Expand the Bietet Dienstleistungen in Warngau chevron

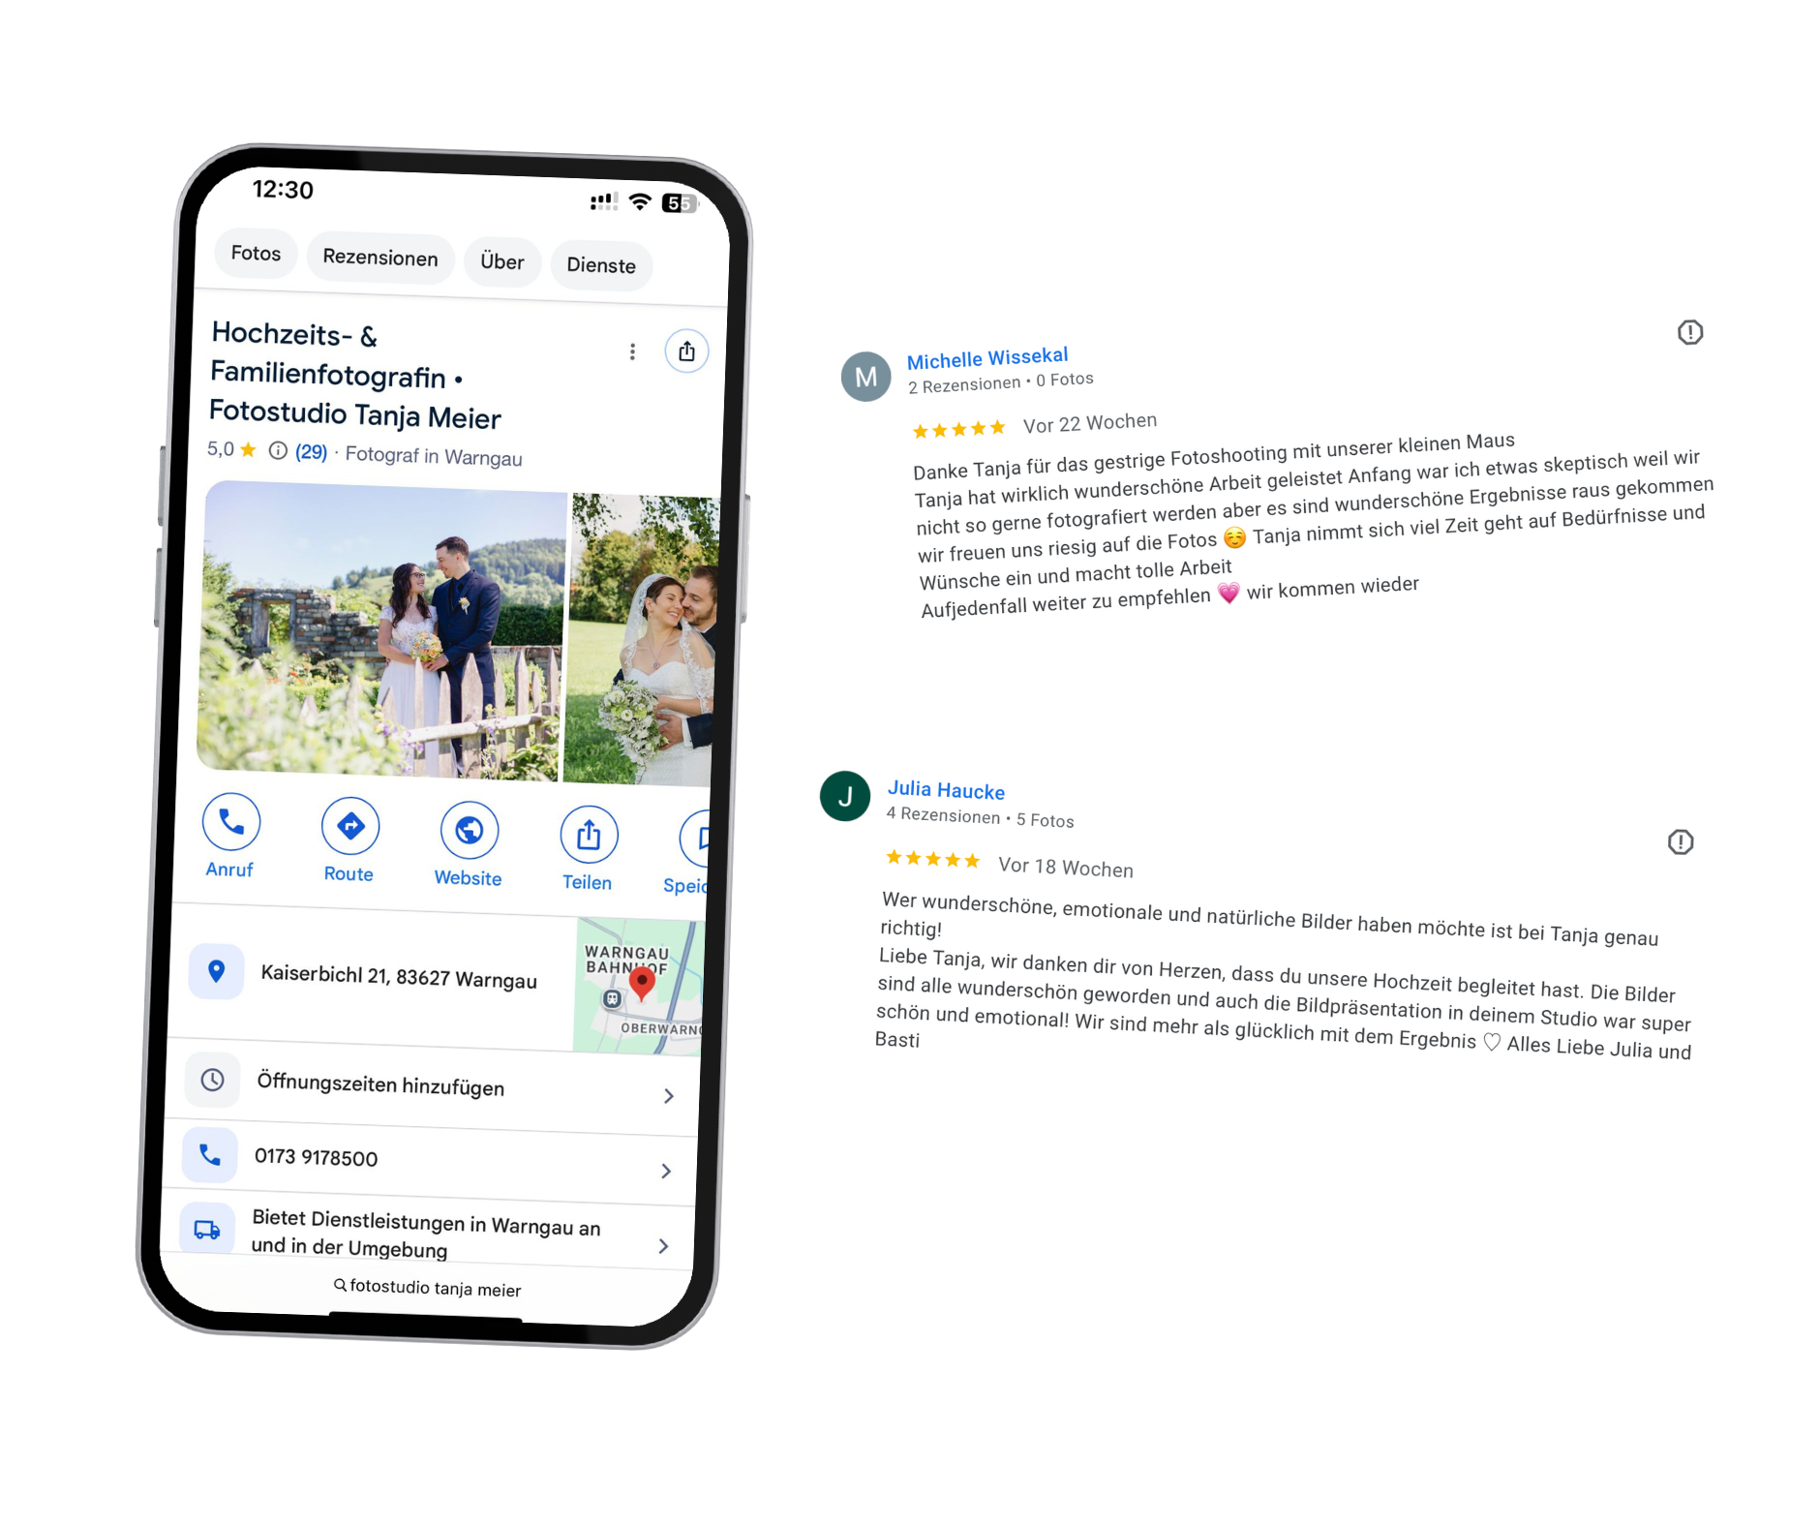click(663, 1246)
